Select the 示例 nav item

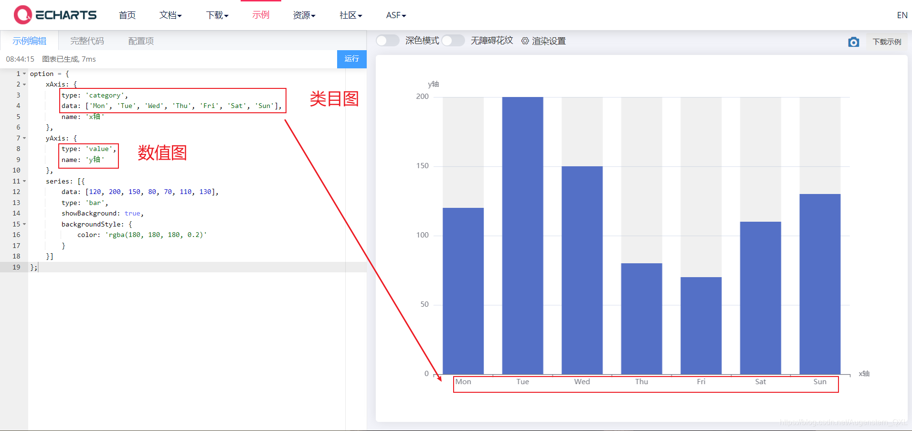pyautogui.click(x=261, y=15)
